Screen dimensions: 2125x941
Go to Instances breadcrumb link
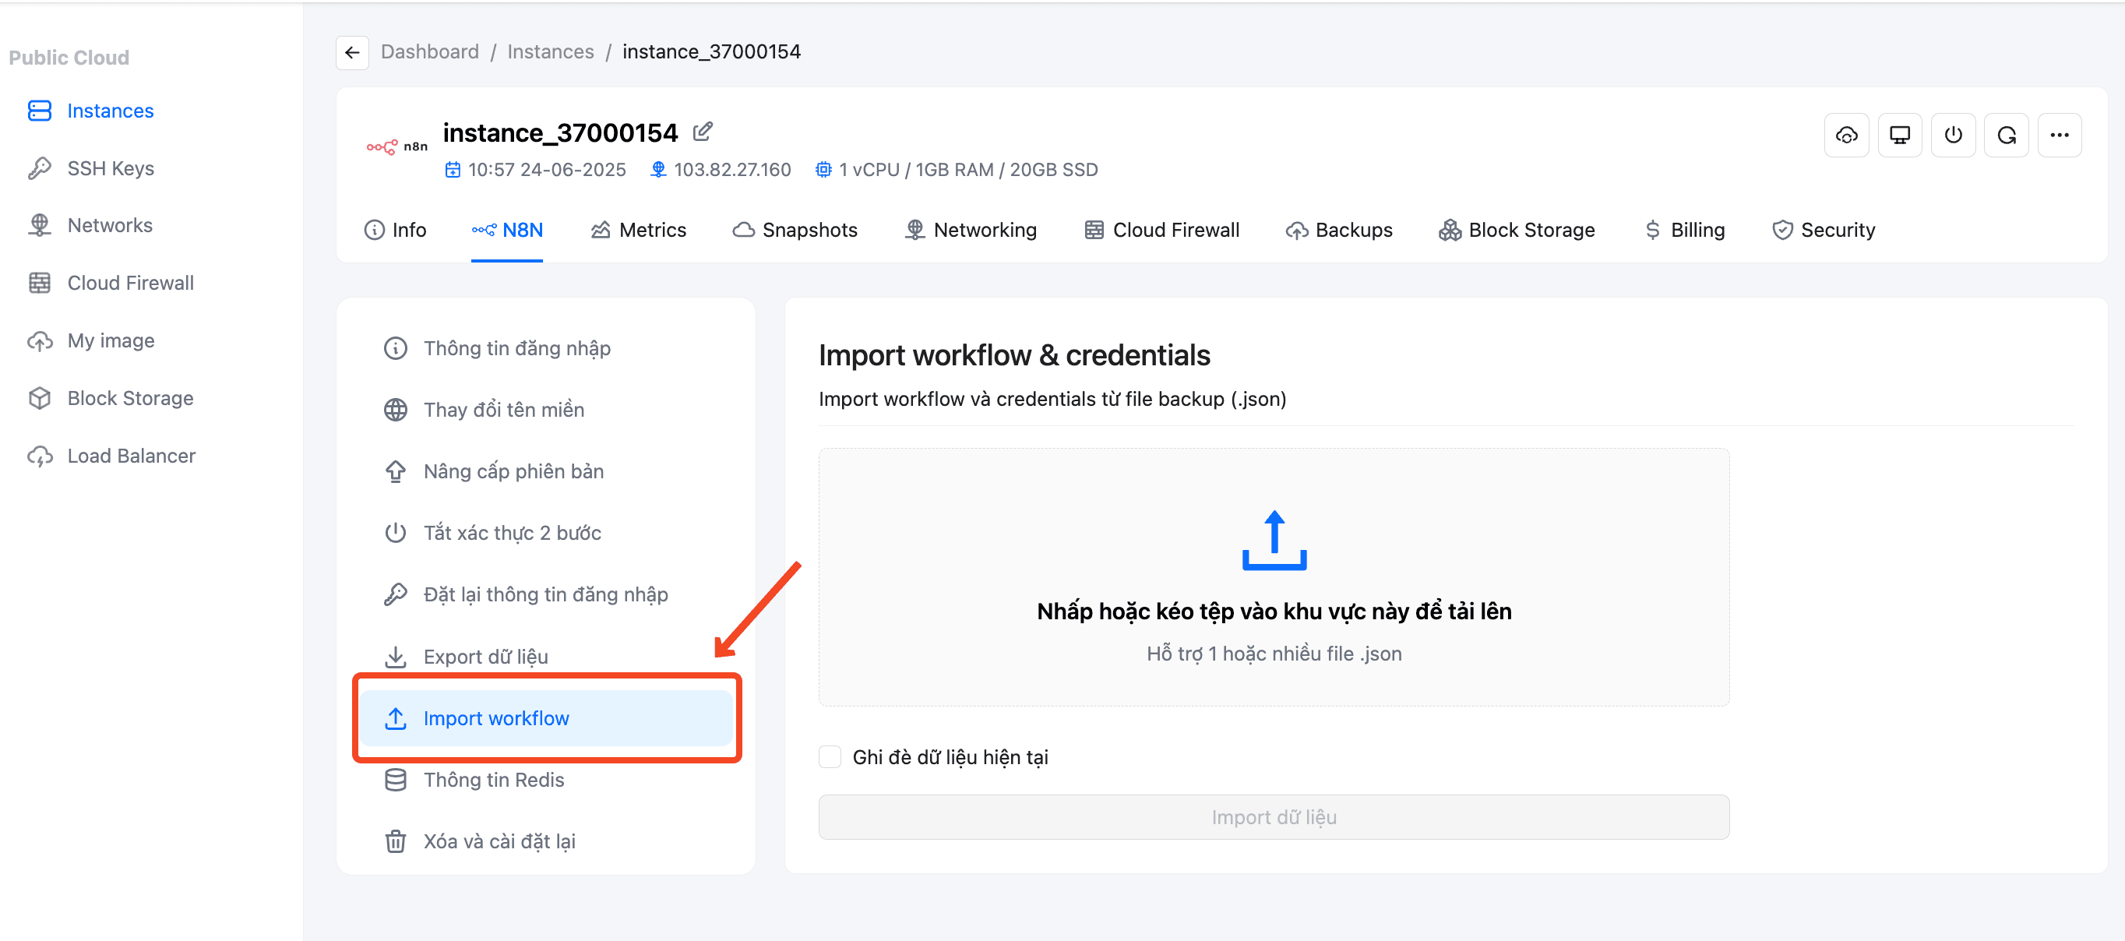pos(550,52)
